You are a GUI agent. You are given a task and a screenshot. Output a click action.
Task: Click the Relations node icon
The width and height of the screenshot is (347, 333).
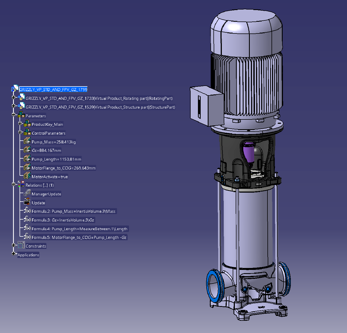tap(21, 184)
